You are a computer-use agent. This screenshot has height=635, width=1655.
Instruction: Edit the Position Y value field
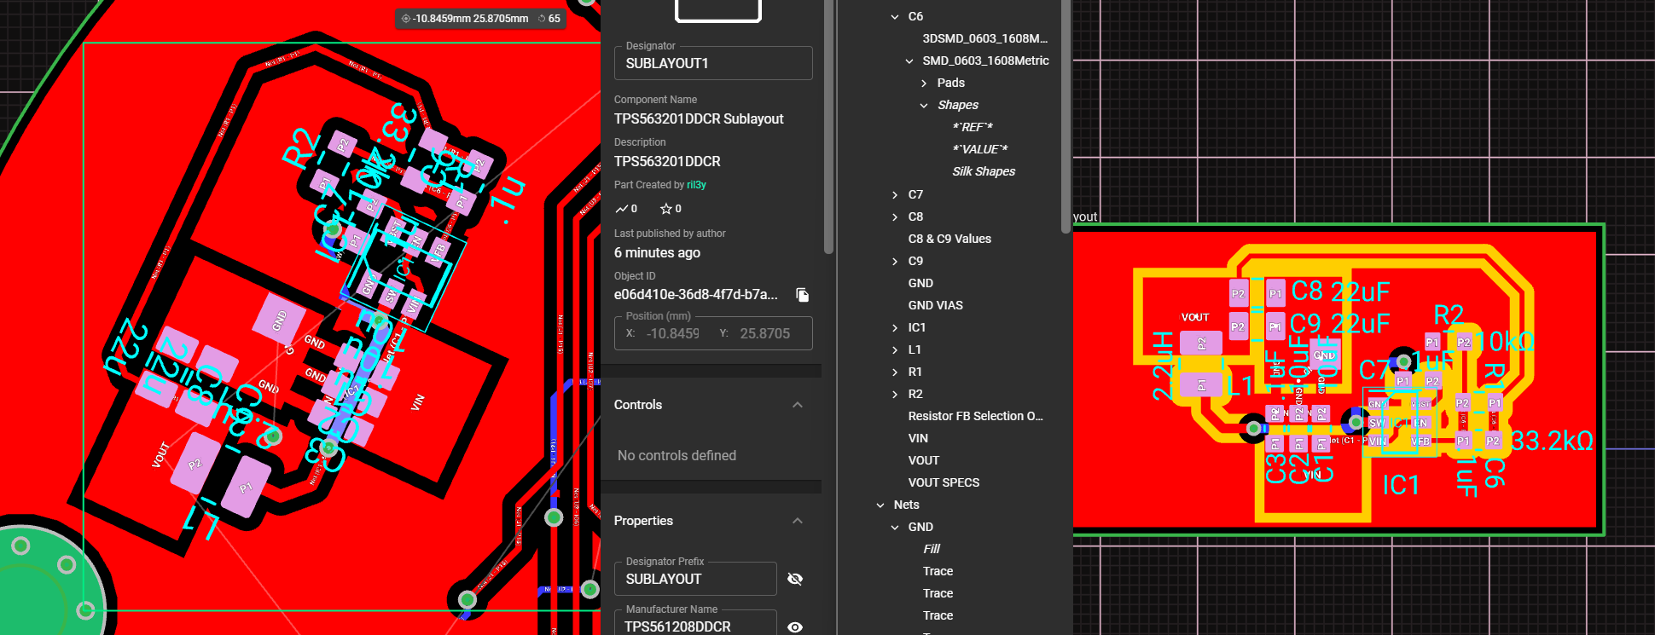[x=765, y=333]
